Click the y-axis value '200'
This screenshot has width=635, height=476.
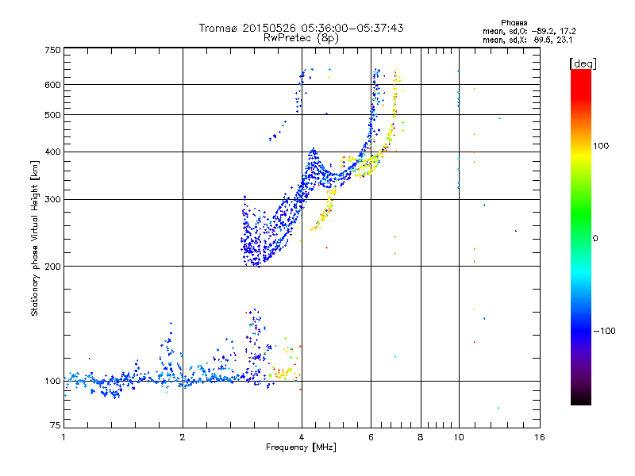pos(52,267)
